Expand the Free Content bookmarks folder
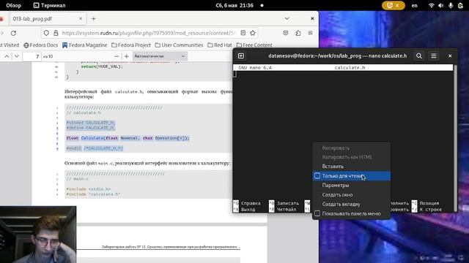Image resolution: width=469 pixels, height=263 pixels. 254,45
